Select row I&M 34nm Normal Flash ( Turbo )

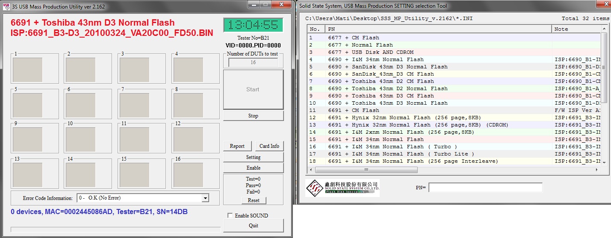454,147
